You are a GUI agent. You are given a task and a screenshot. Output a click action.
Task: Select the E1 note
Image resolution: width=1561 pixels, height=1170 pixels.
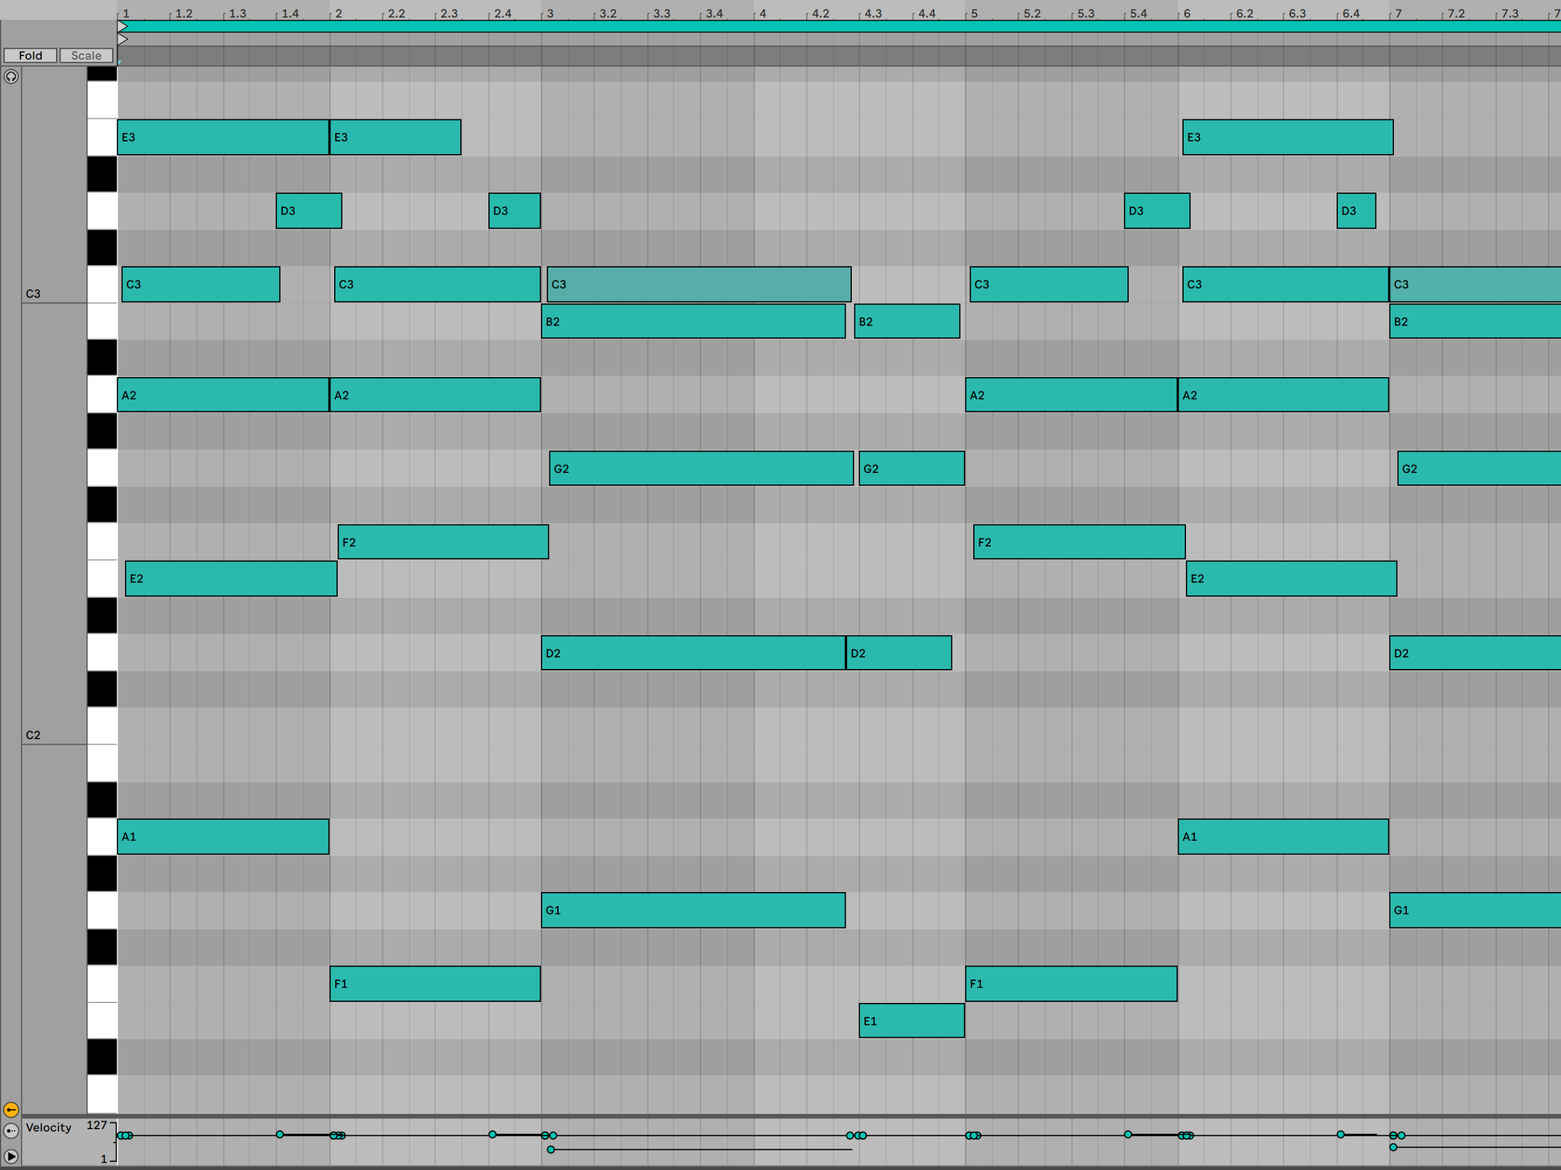click(911, 1021)
